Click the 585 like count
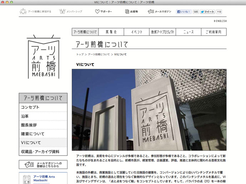Viewport: 246px width, 184px height. [x=196, y=12]
